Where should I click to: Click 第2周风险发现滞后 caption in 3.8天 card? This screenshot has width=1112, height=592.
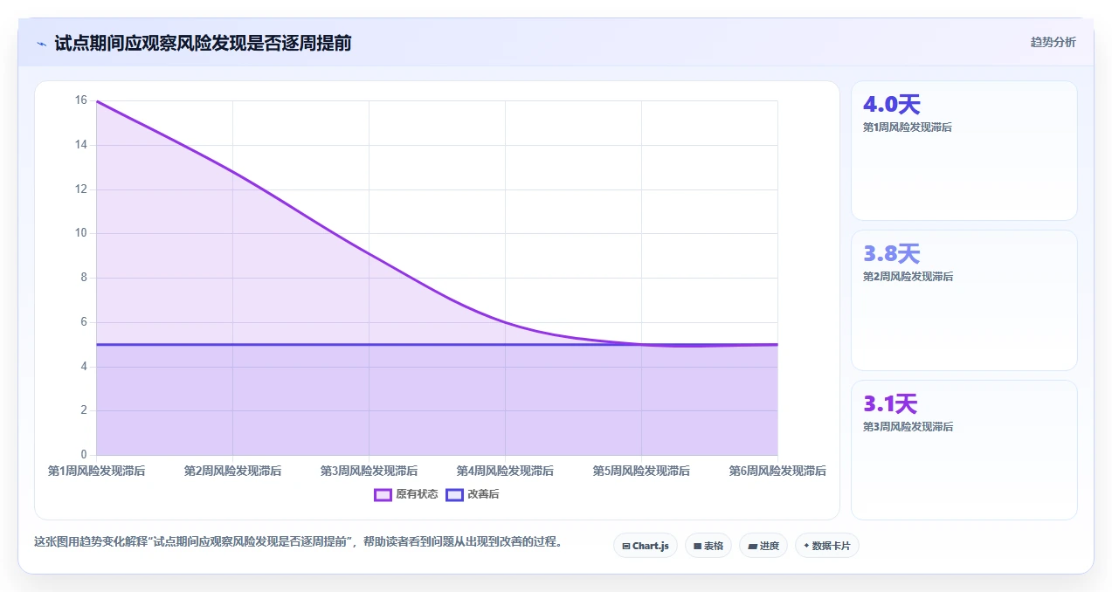tap(908, 277)
